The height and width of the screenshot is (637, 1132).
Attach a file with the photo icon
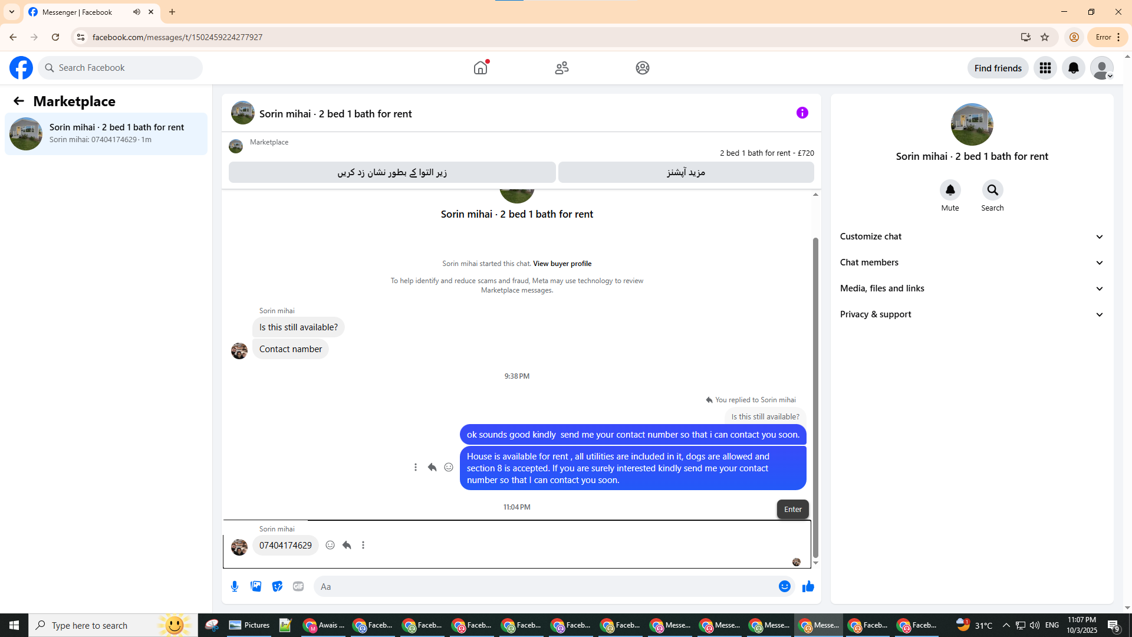coord(256,586)
